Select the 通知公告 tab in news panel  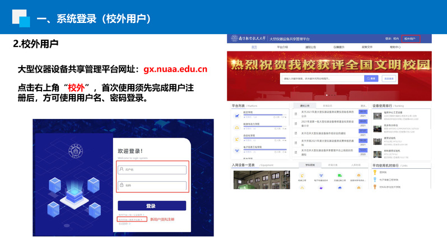305,105
